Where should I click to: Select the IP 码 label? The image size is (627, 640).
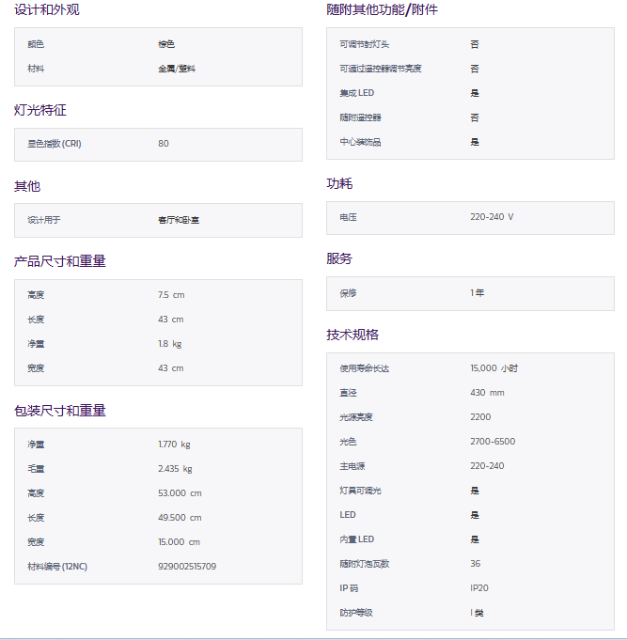tap(349, 588)
